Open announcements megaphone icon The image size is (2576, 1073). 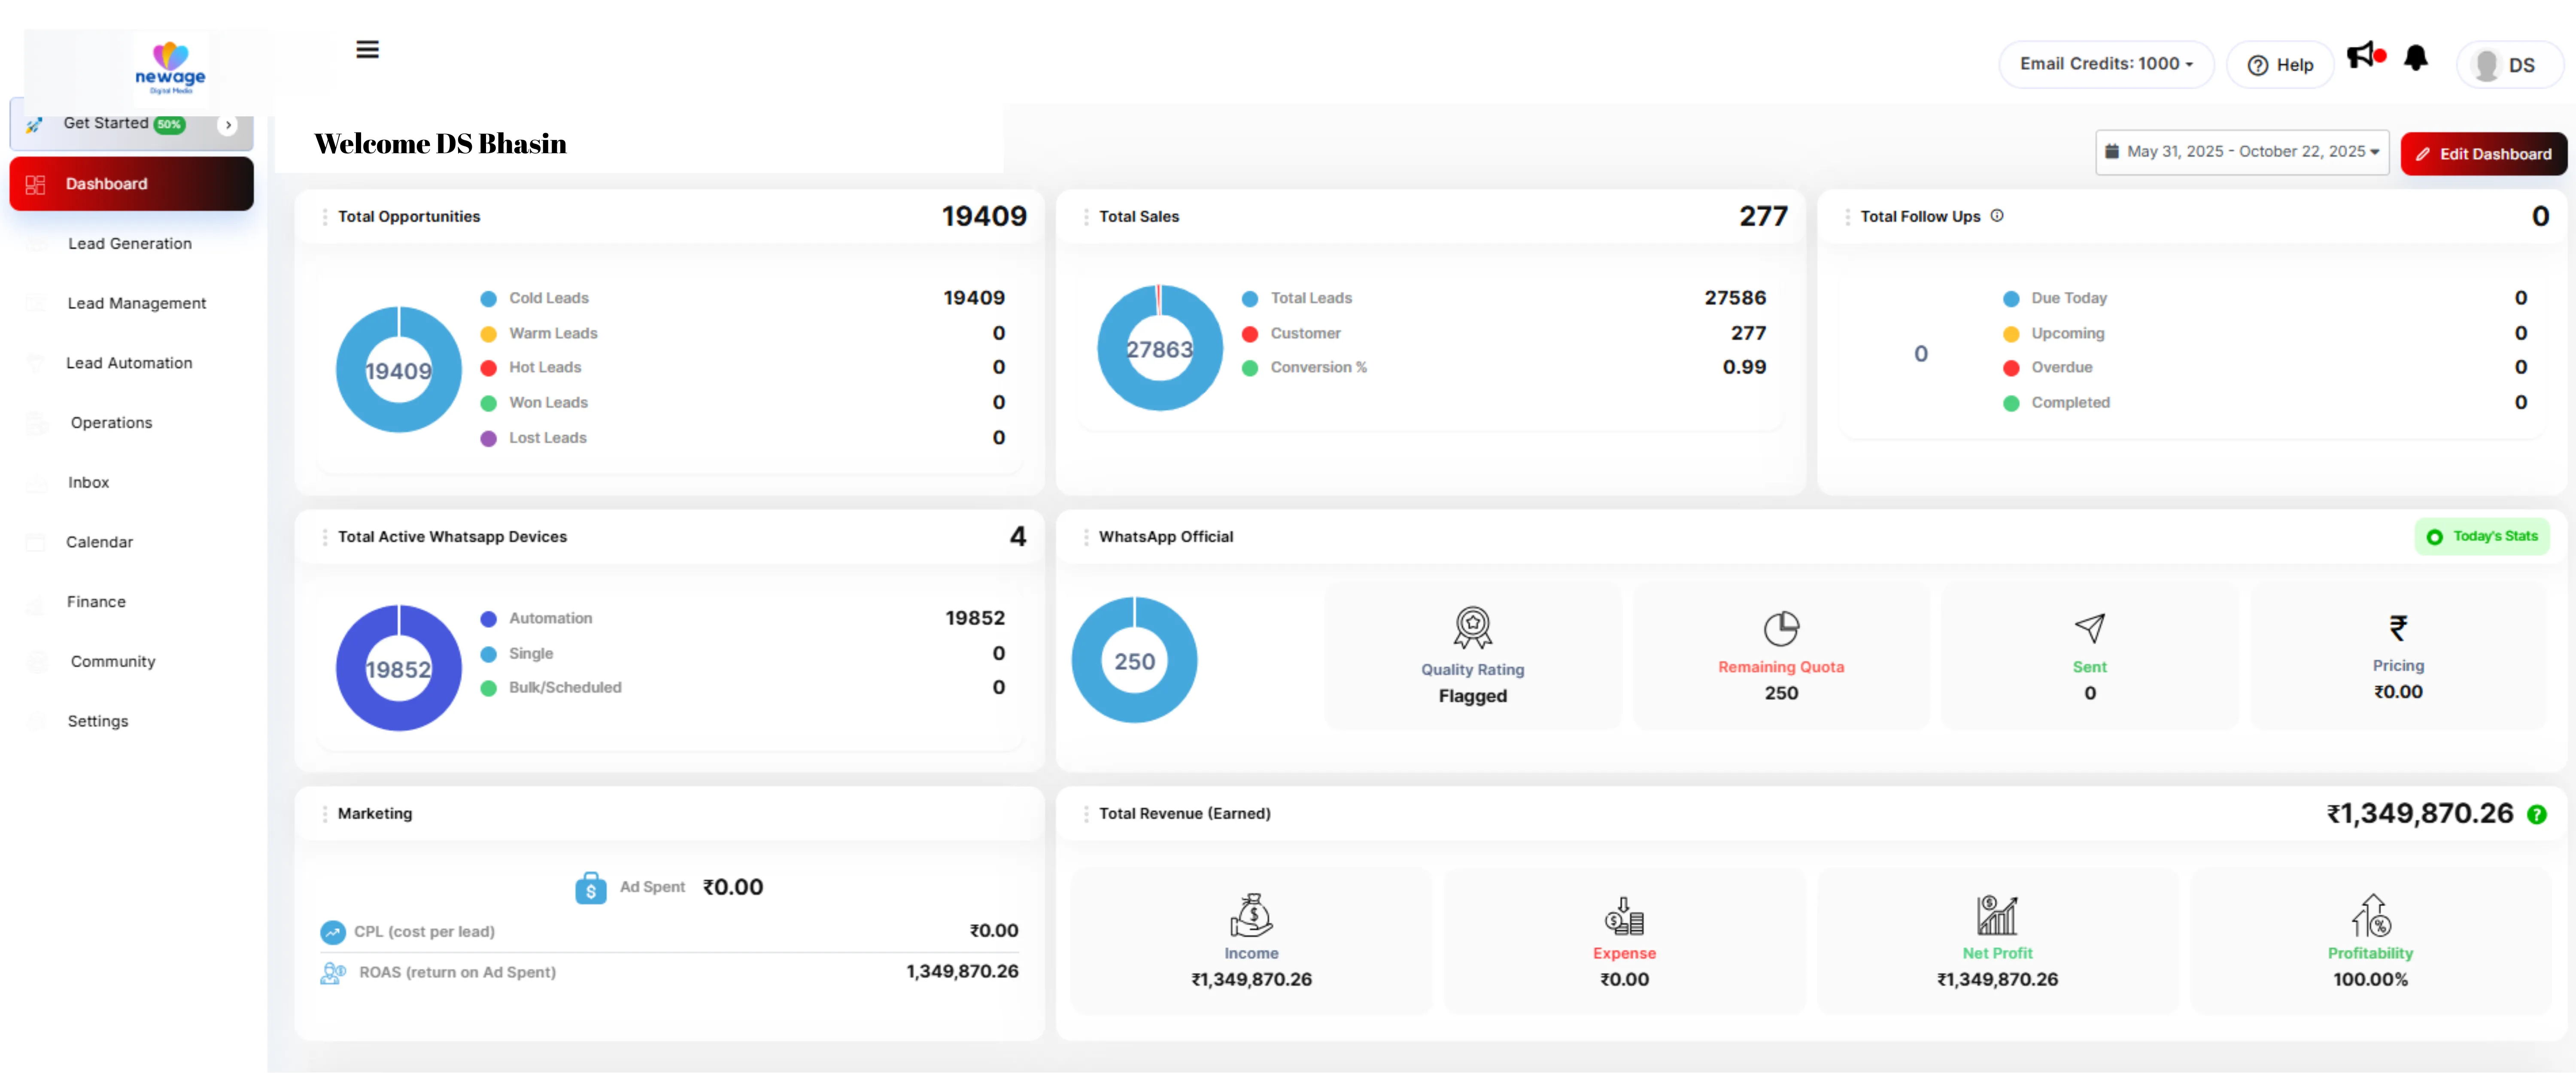point(2361,56)
